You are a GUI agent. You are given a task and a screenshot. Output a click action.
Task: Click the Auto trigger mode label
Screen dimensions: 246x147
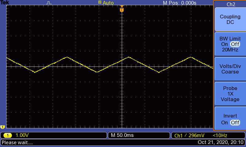point(108,3)
